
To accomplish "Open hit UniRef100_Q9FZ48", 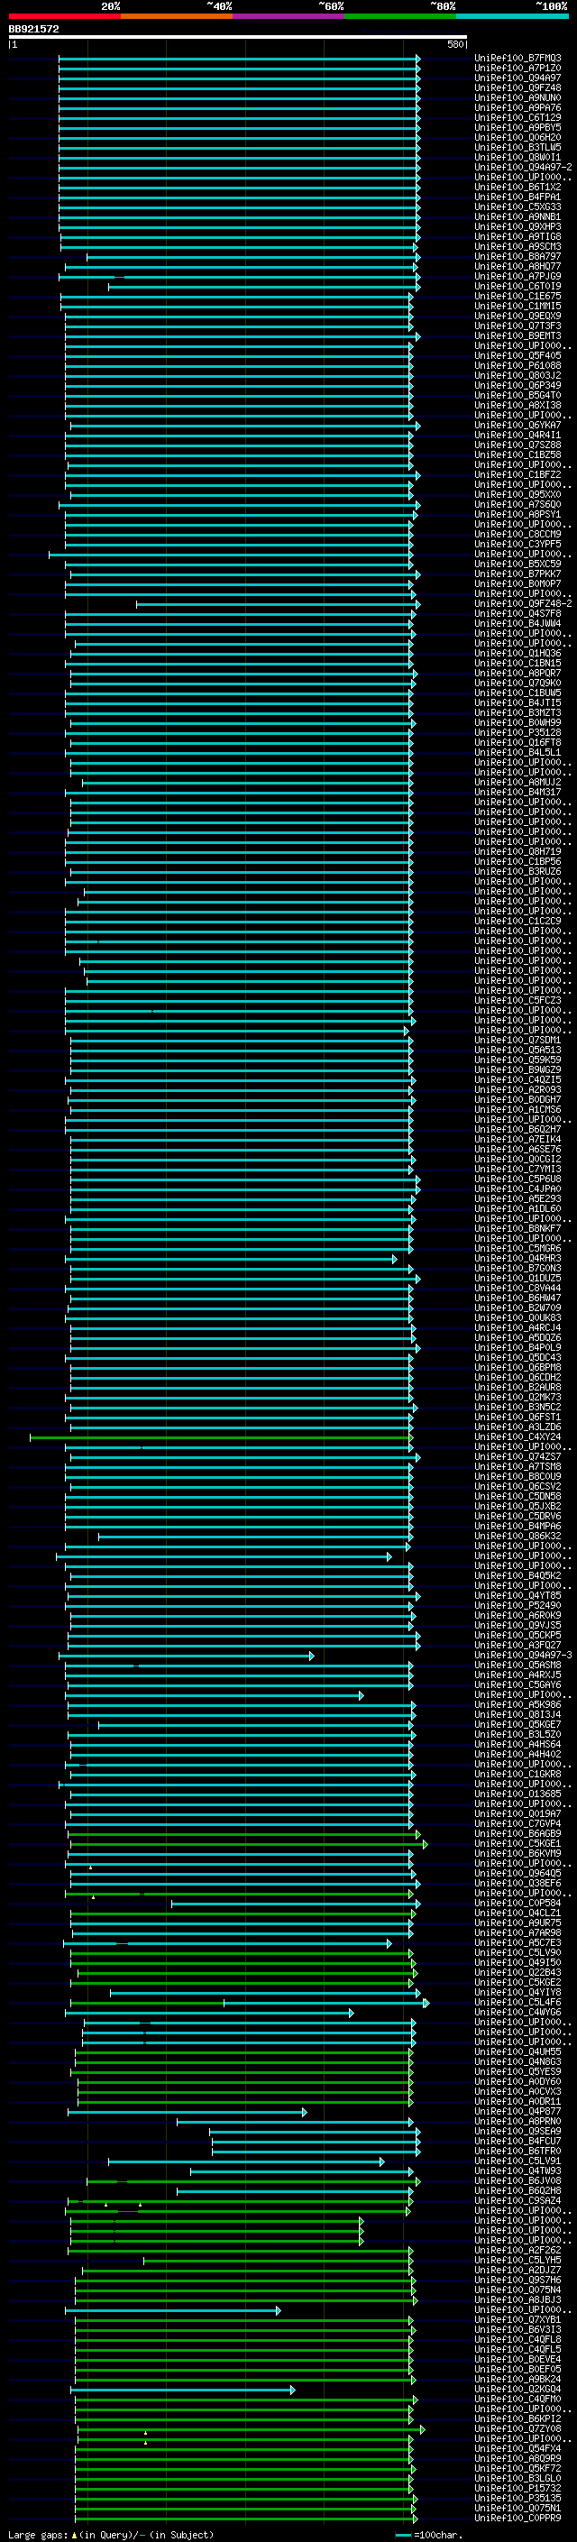I will (x=517, y=87).
